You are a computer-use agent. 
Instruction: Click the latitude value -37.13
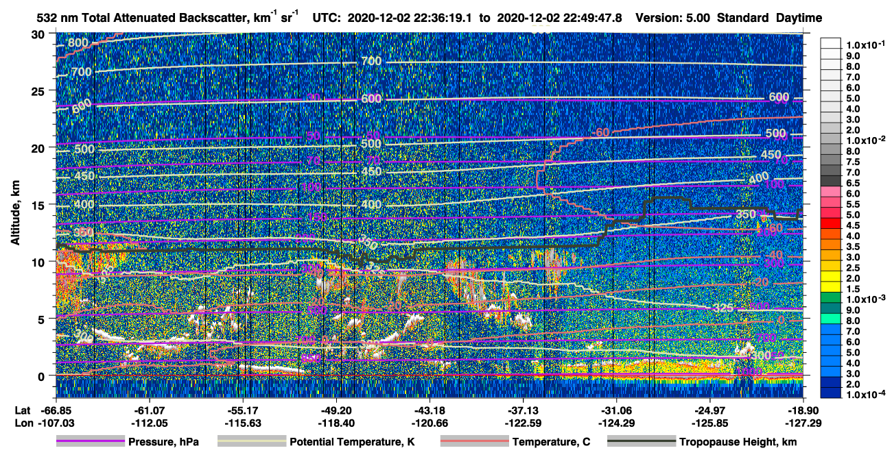click(x=524, y=410)
